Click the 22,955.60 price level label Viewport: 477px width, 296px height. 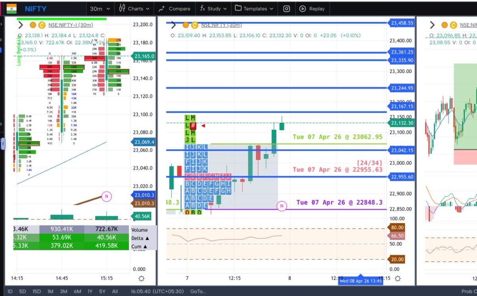tap(401, 177)
